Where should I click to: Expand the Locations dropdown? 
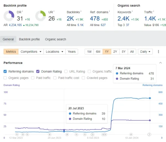pyautogui.click(x=54, y=52)
